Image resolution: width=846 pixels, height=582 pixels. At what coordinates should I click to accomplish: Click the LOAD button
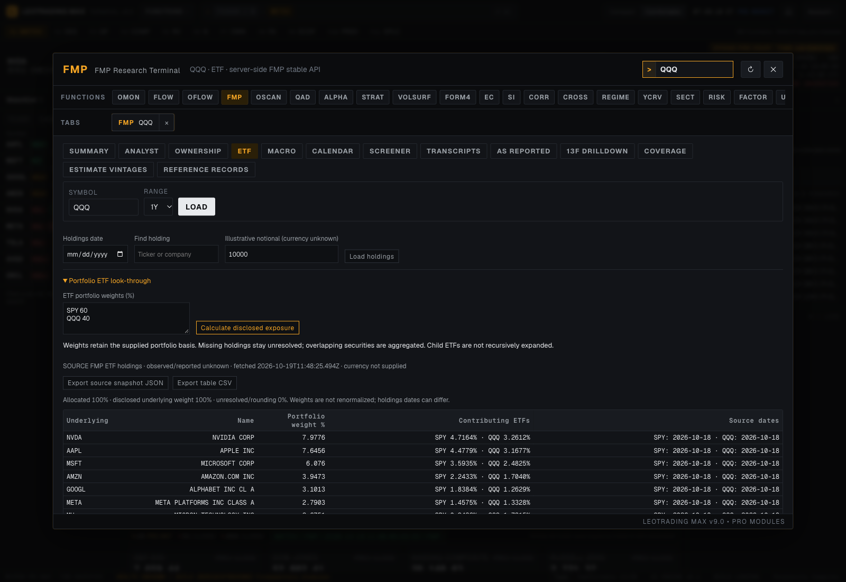tap(197, 207)
